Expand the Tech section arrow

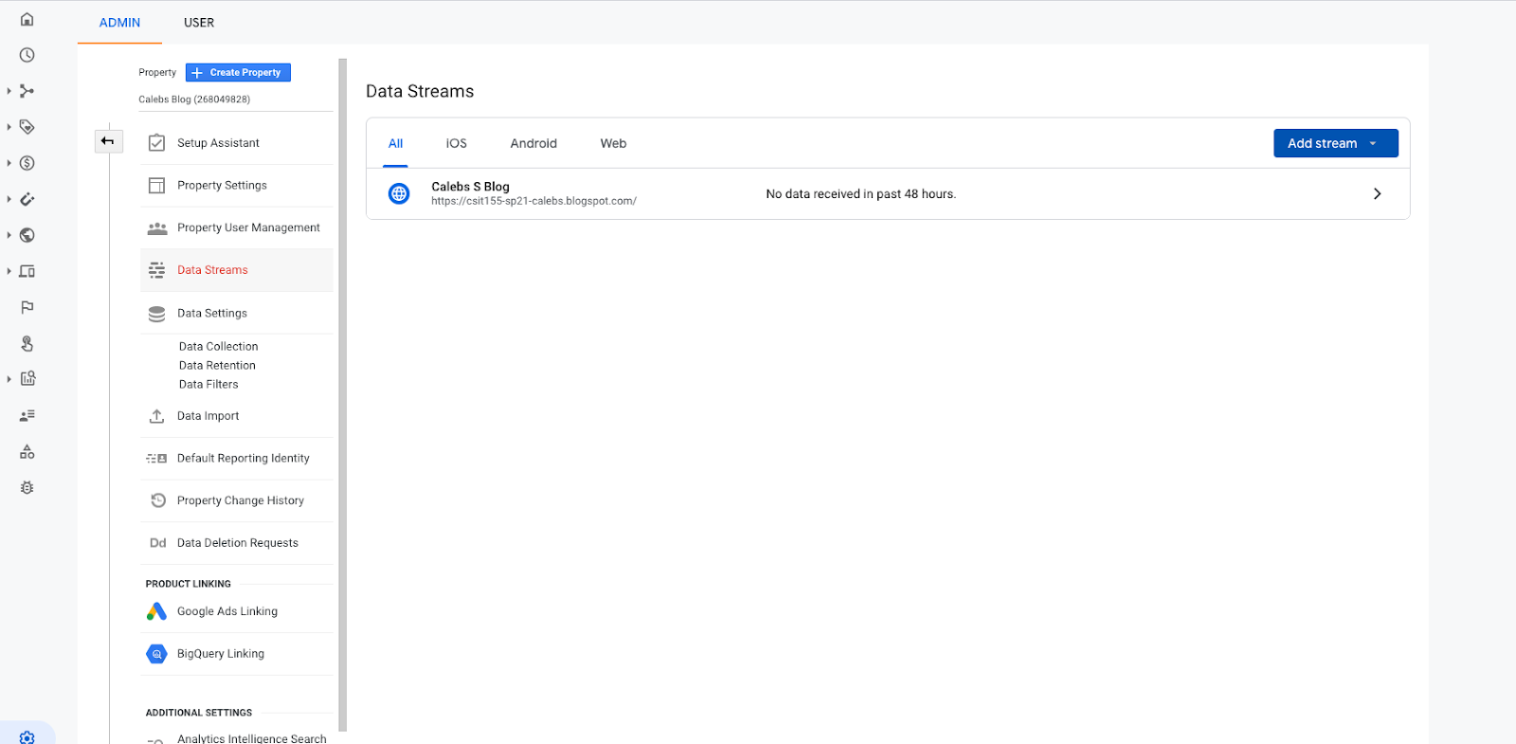pyautogui.click(x=9, y=271)
